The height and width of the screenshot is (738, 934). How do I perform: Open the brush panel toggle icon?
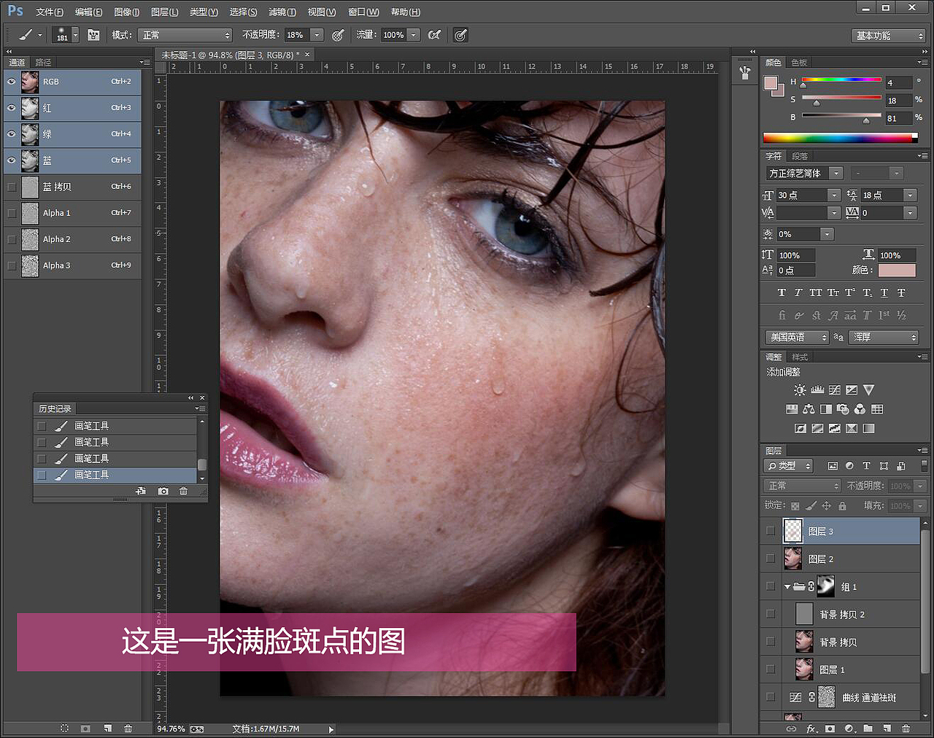point(93,35)
